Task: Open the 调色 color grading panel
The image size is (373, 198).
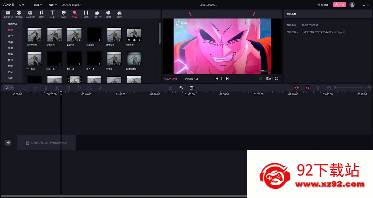Action: (x=120, y=14)
